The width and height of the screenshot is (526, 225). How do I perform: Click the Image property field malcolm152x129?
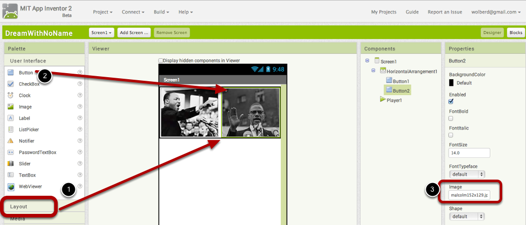click(x=469, y=195)
